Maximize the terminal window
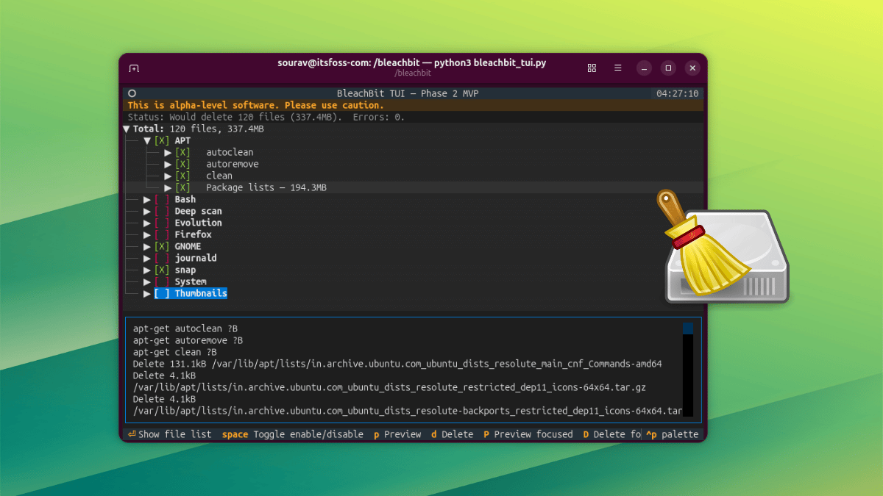This screenshot has width=883, height=496. click(x=668, y=68)
